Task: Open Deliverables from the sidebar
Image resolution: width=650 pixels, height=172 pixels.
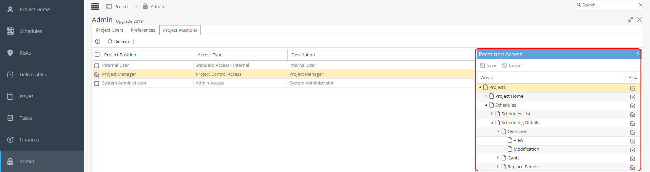Action: tap(33, 75)
